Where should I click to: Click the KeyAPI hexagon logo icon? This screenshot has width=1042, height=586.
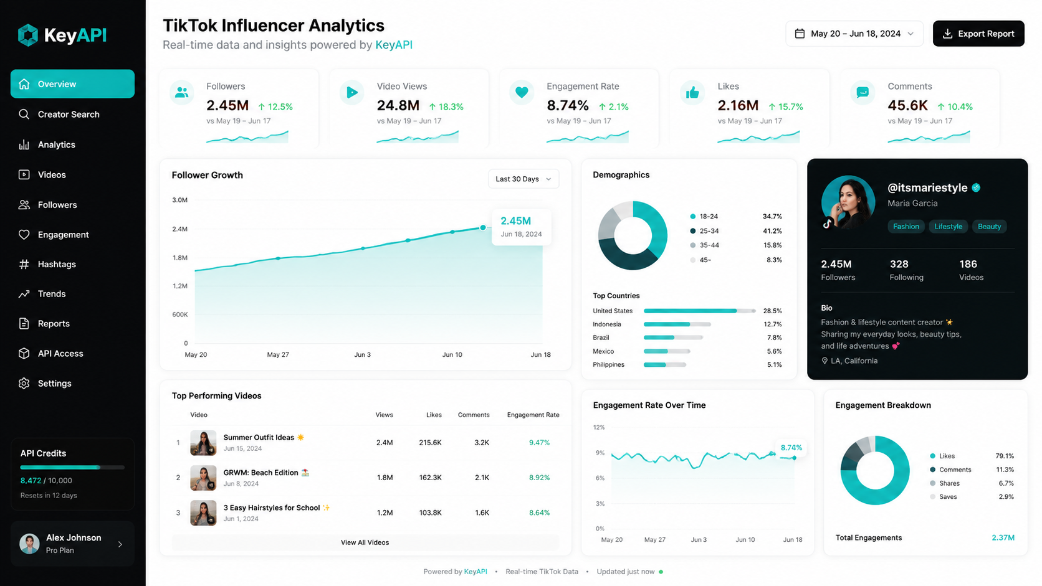(28, 35)
